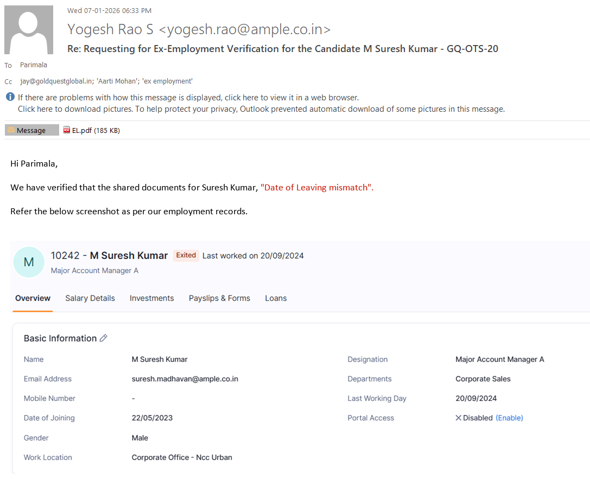
Task: Click the Exited status badge
Action: pos(186,256)
